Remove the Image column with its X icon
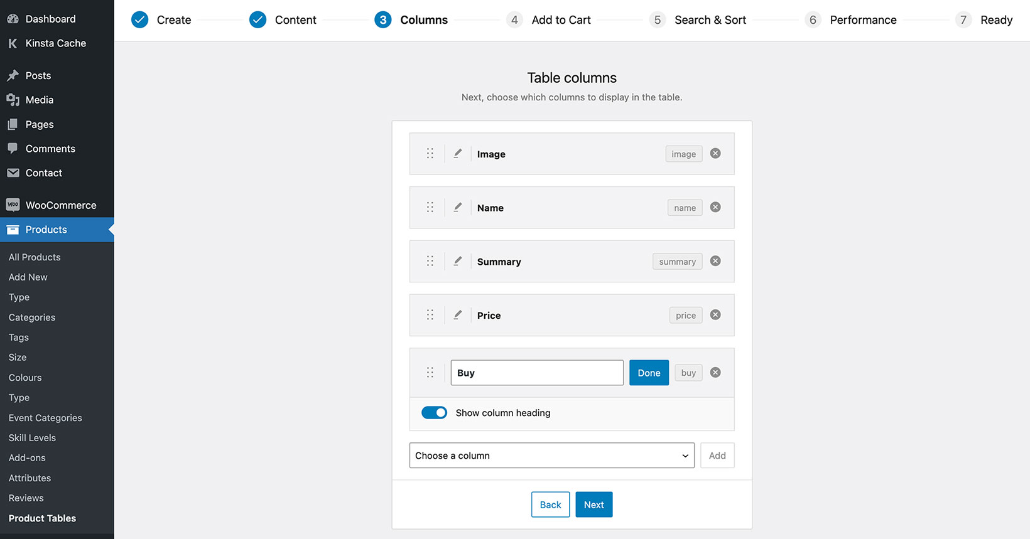 (x=715, y=154)
